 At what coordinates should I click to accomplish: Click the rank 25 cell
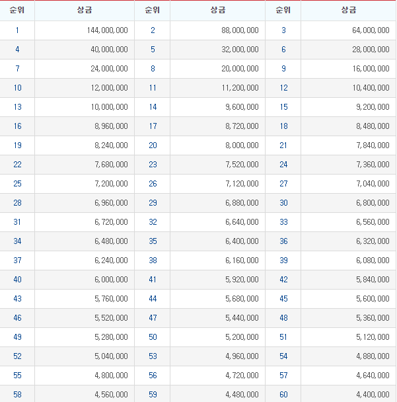coord(17,184)
